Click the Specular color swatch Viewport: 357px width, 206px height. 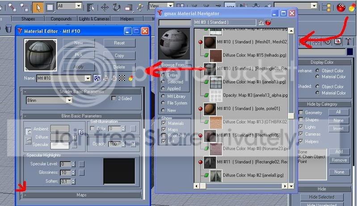click(x=60, y=145)
